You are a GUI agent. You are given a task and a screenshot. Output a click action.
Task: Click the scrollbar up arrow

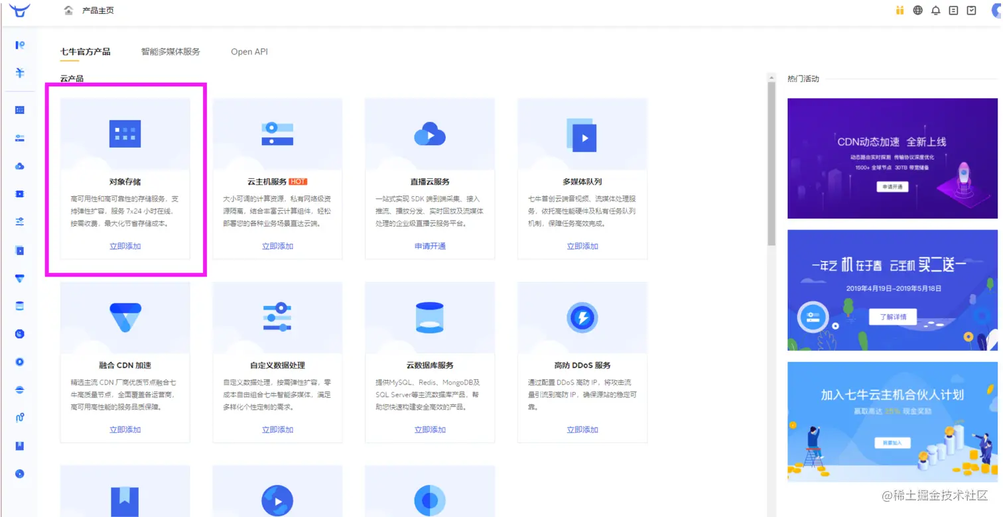[771, 78]
